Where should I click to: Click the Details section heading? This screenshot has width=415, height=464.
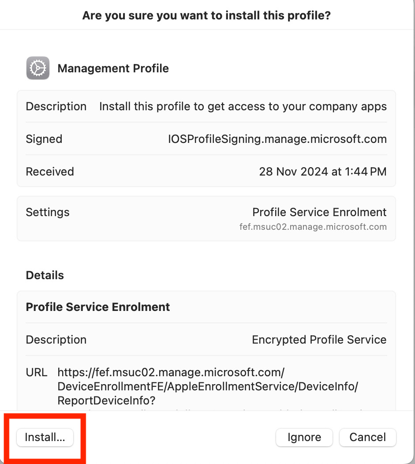[x=45, y=275]
